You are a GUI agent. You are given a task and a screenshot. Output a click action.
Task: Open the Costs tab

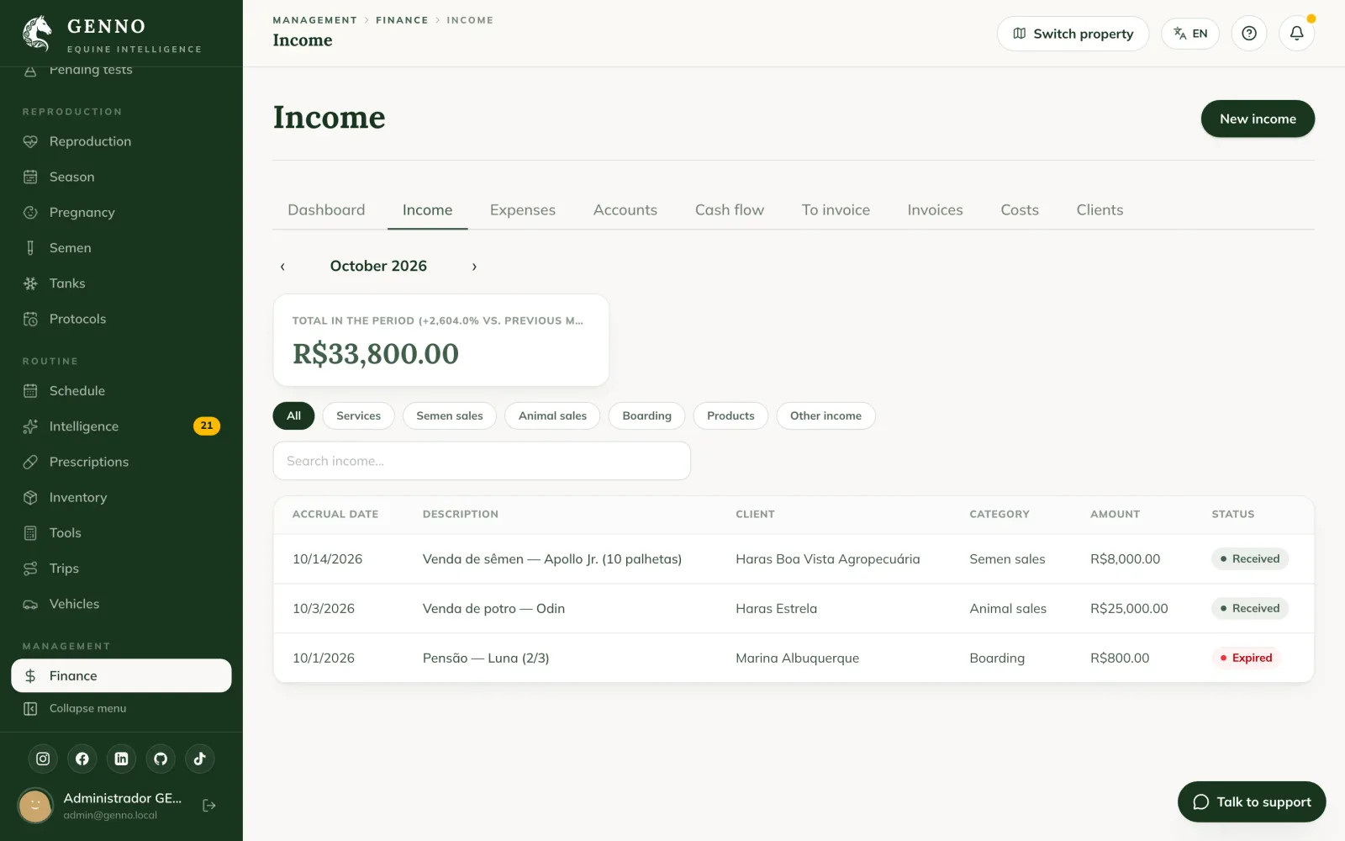[1020, 210]
